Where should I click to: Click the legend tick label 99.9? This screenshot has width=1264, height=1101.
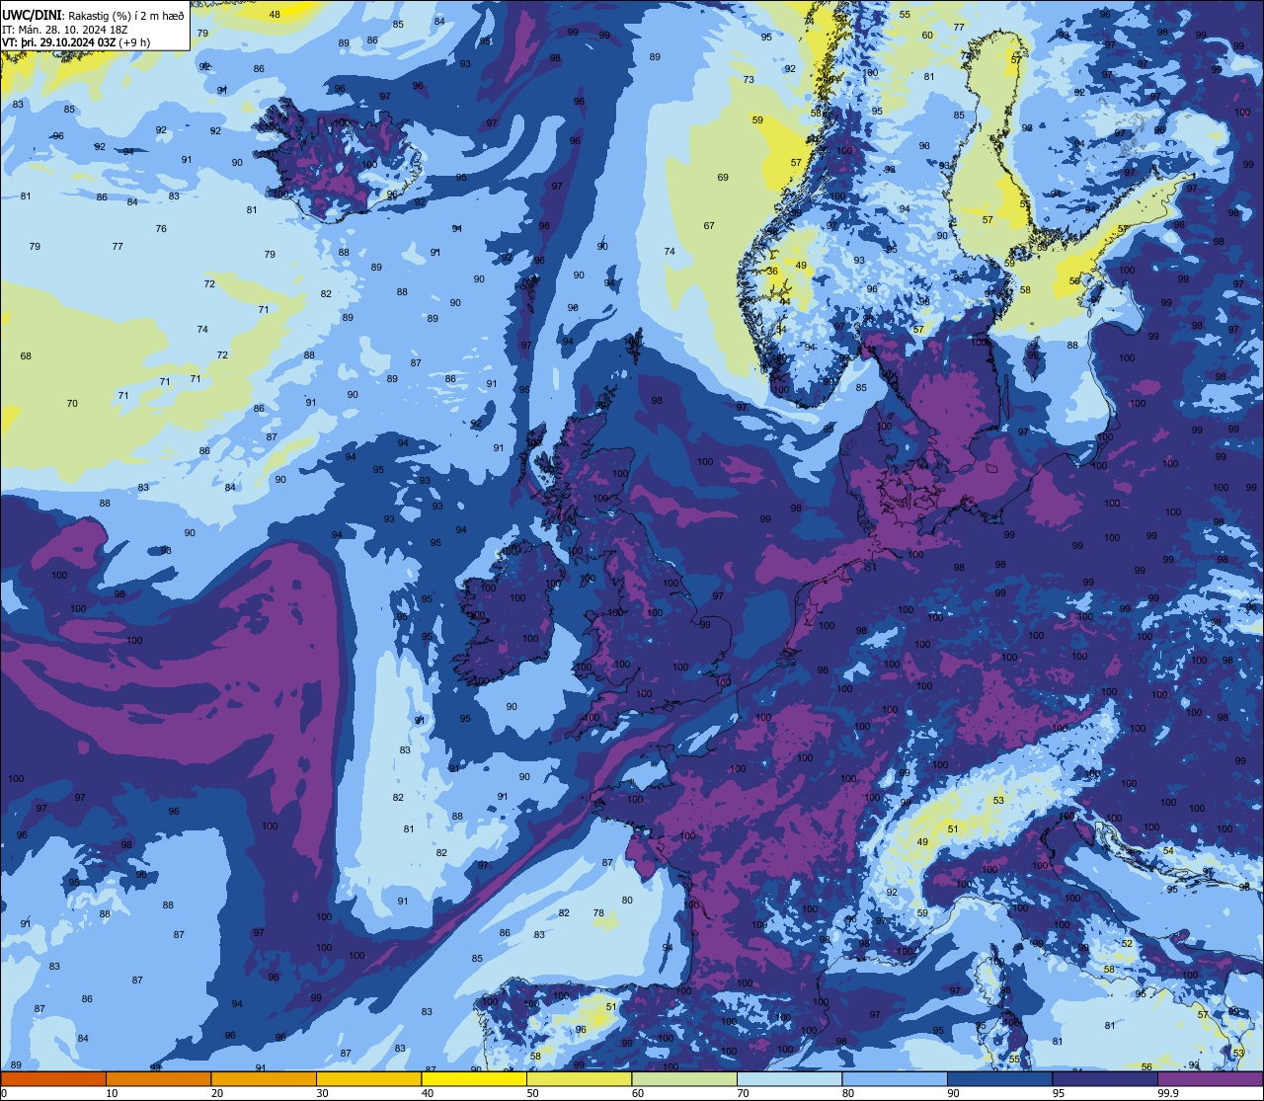click(x=1169, y=1093)
